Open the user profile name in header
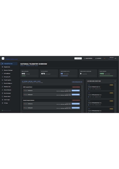This screenshot has width=119, height=169. 111,58
